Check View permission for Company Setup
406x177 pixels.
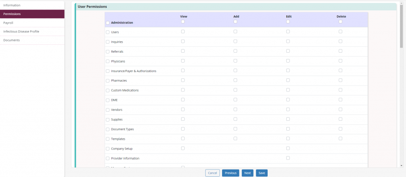[x=183, y=148]
